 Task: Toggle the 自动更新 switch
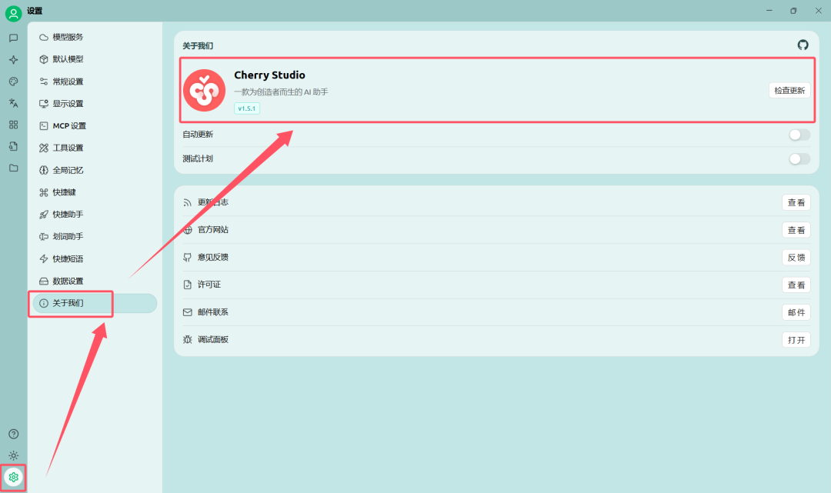coord(799,135)
